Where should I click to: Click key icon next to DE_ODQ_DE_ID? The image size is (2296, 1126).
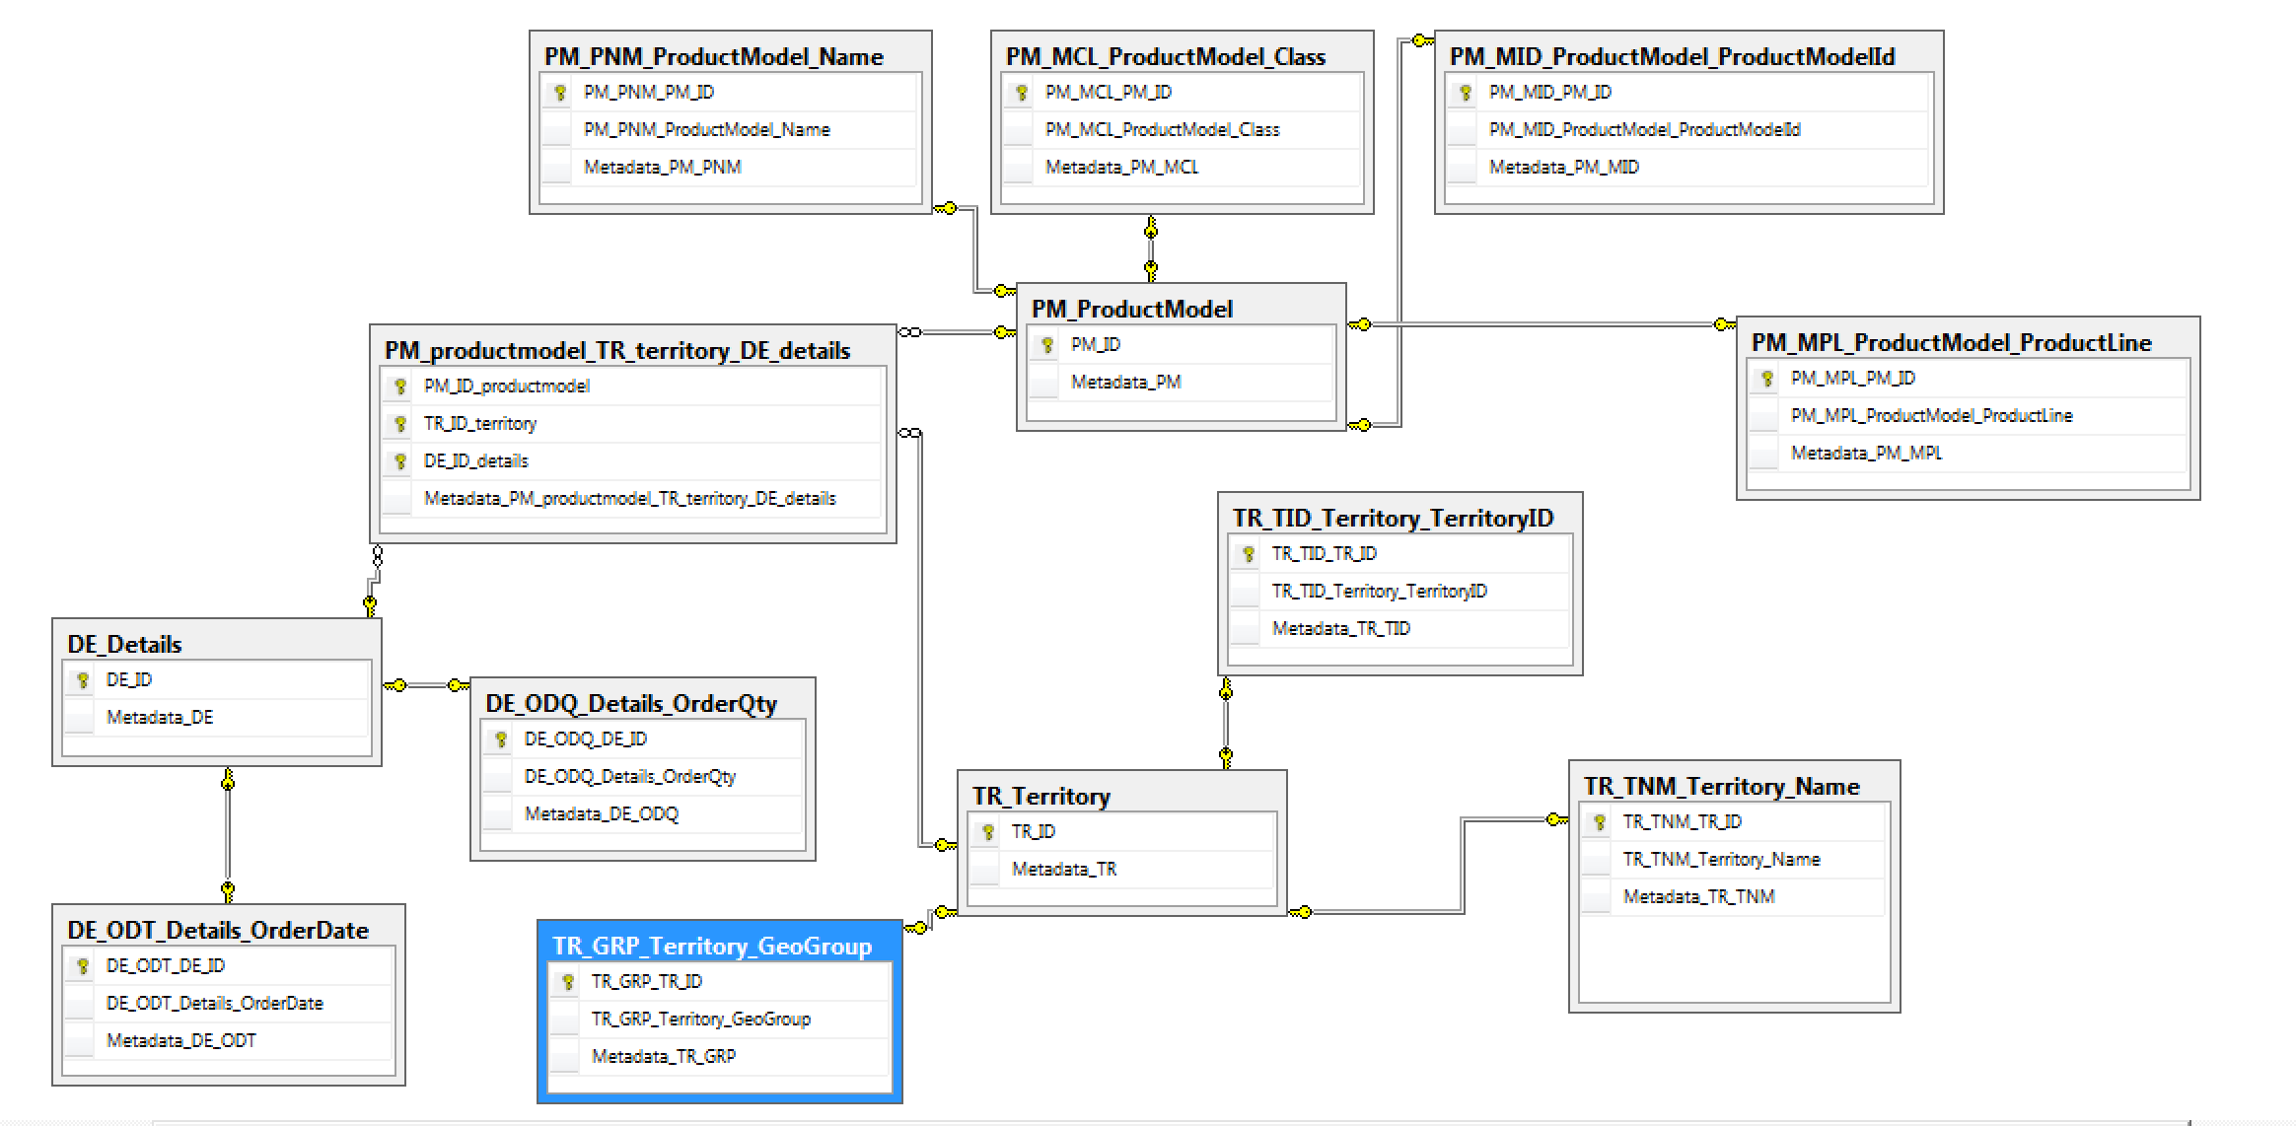click(500, 739)
